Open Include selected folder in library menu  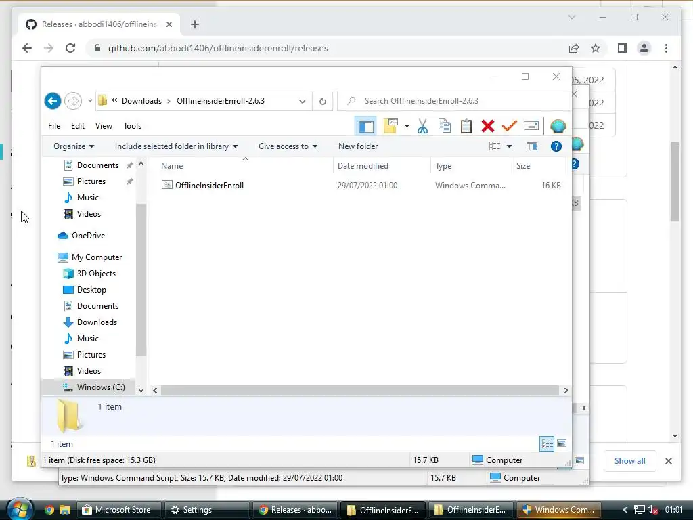[x=176, y=146]
